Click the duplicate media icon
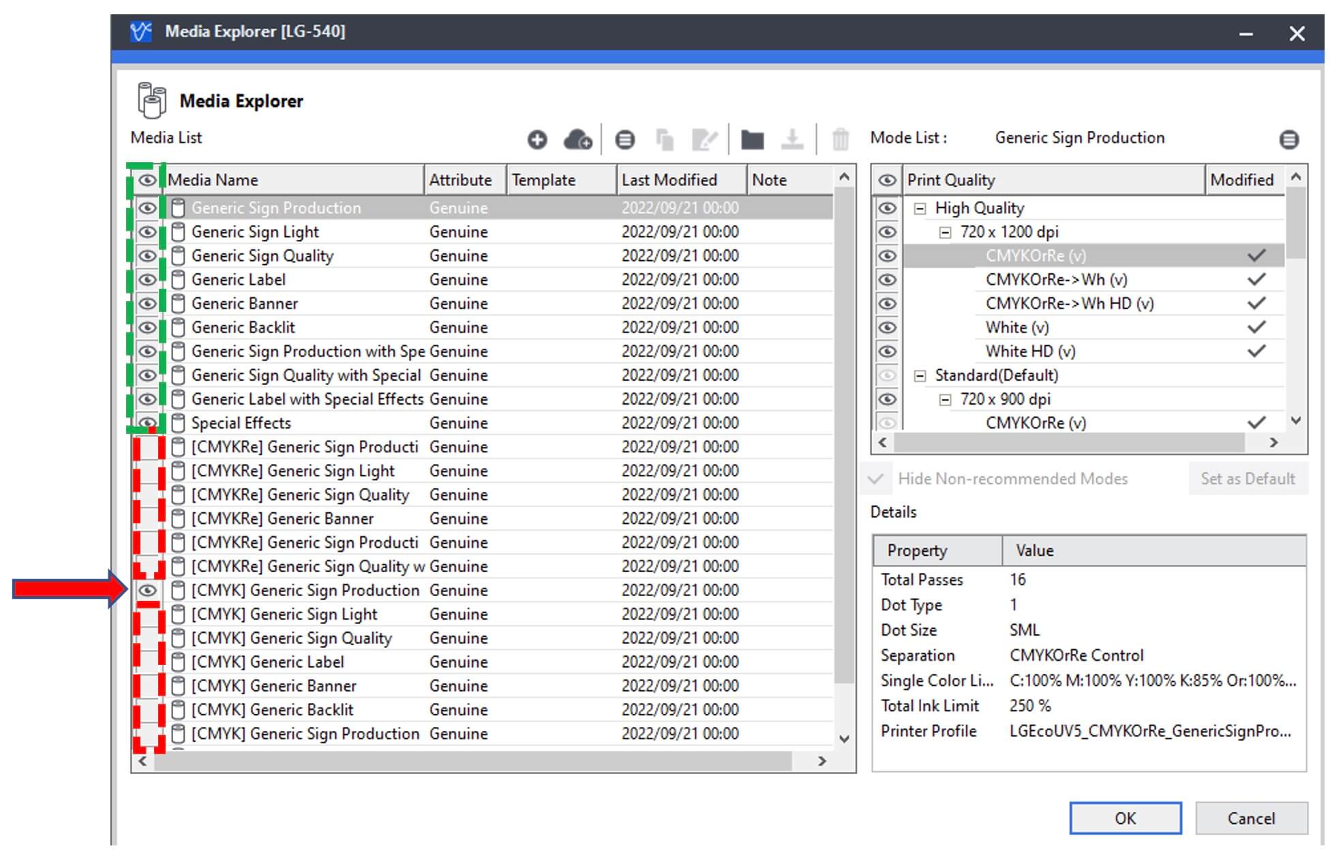Viewport: 1343px width, 857px height. [x=665, y=140]
